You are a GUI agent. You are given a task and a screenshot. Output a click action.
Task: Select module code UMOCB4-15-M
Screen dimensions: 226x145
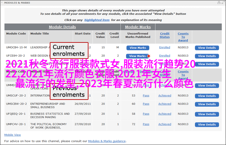click(16, 47)
